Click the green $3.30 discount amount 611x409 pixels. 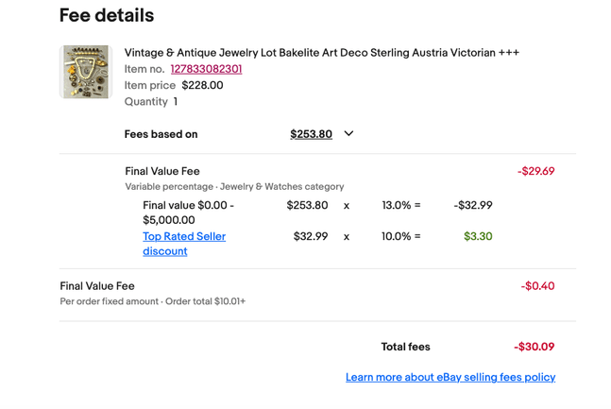point(478,236)
